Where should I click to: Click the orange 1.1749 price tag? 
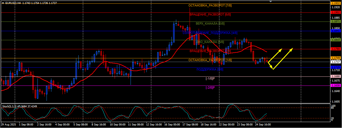[336, 58]
